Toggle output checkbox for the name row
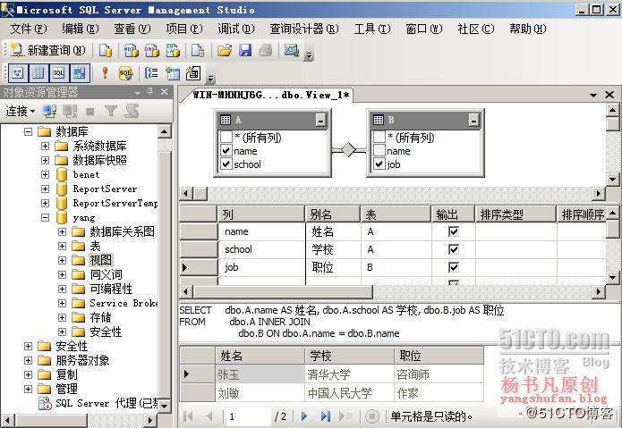Viewport: 622px width, 428px height. (x=454, y=231)
